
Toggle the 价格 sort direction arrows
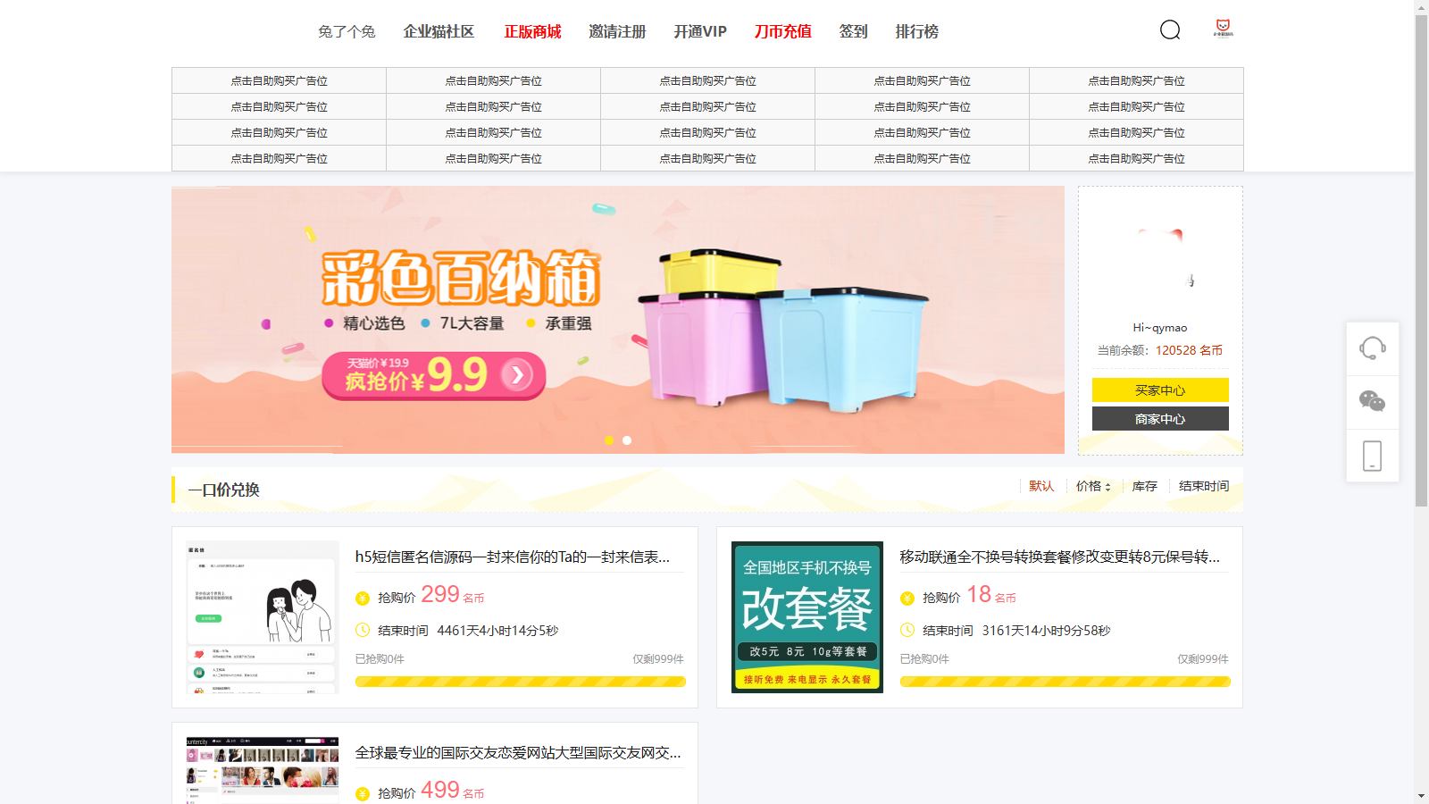click(1108, 486)
